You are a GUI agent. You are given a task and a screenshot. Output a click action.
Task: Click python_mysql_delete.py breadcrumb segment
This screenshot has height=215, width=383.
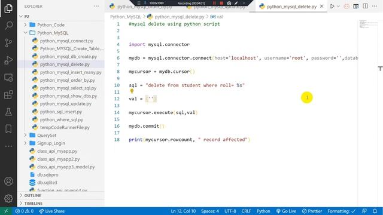[x=179, y=17]
